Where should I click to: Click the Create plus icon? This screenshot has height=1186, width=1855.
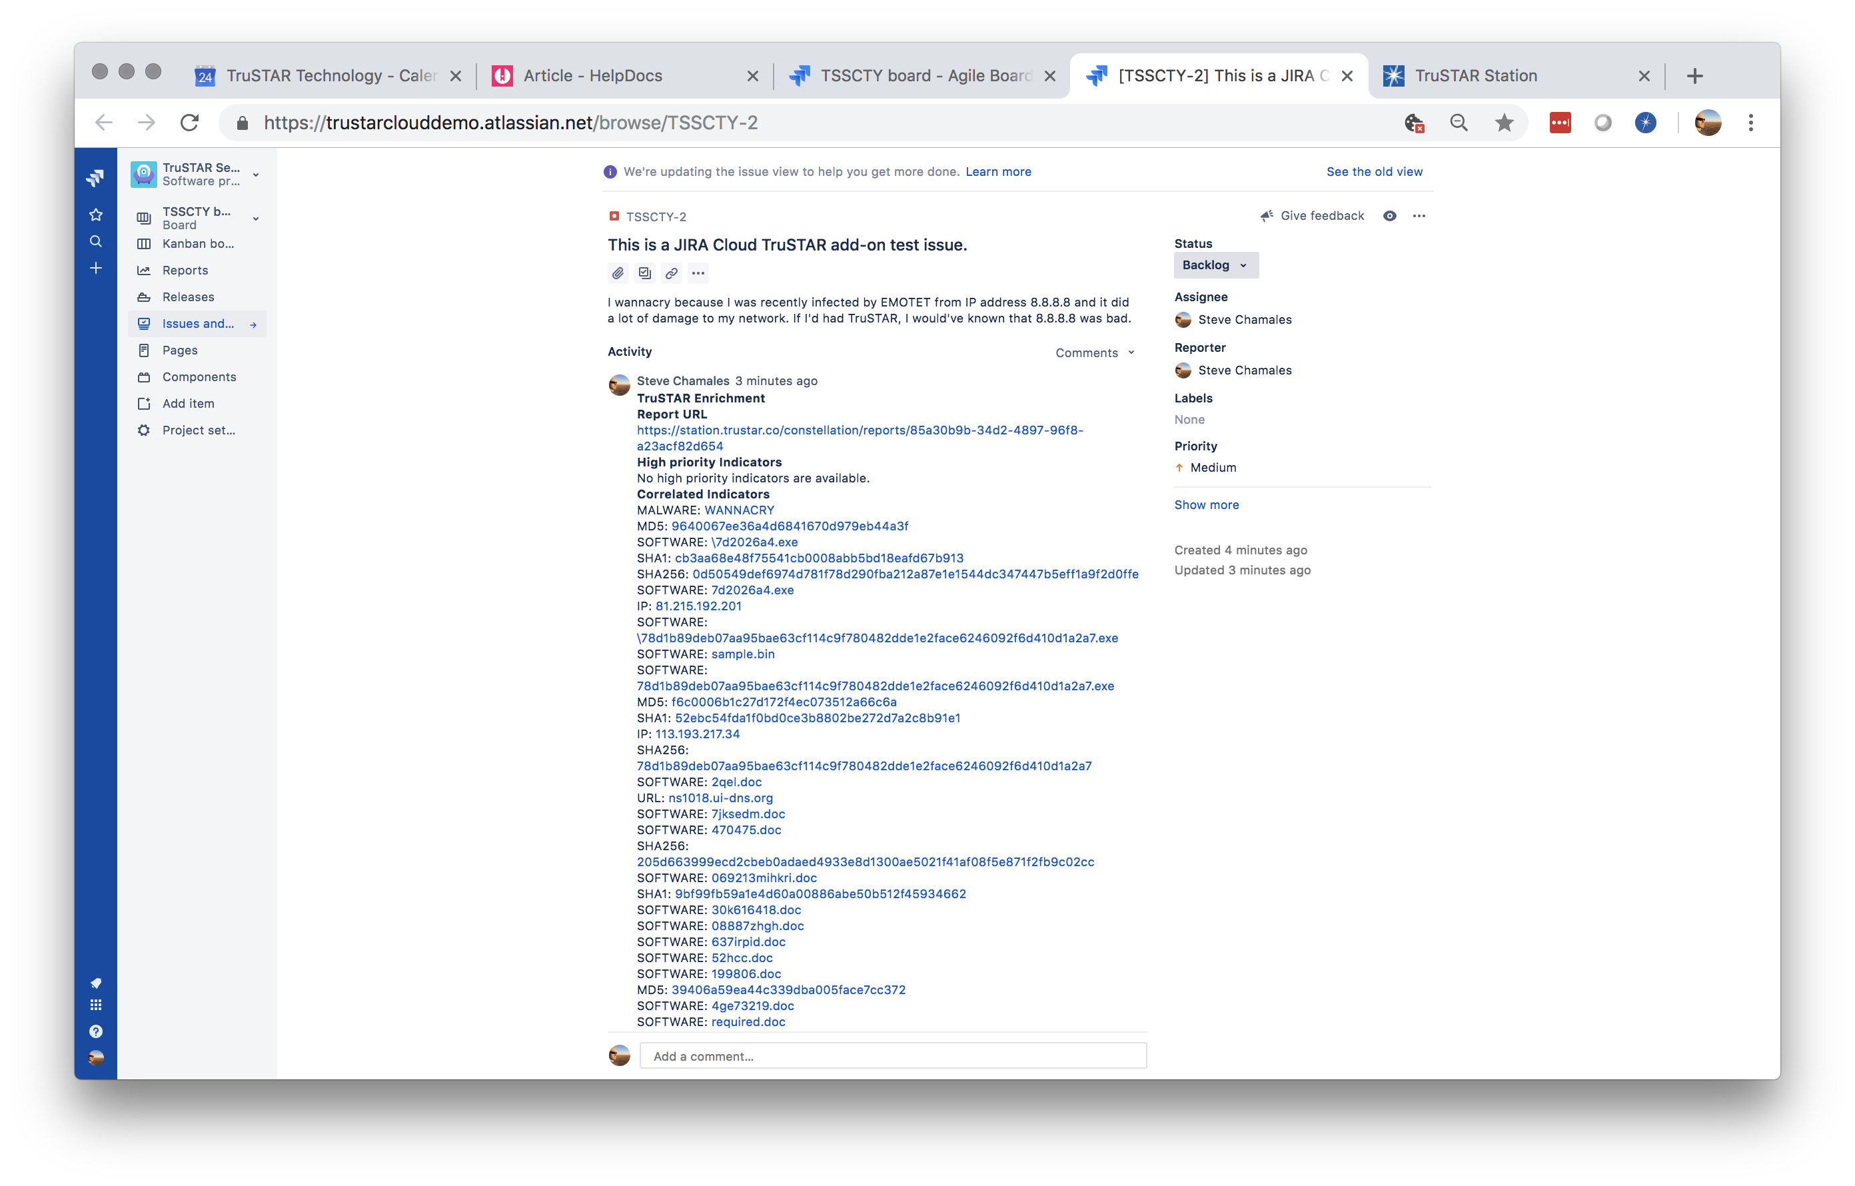point(95,268)
